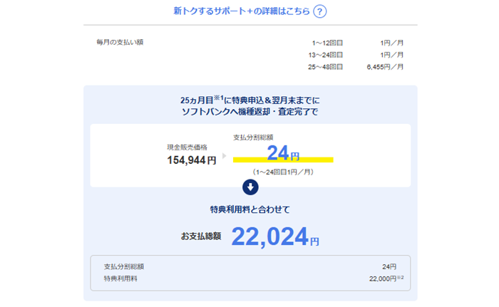Click the 特典利用料と合わせて heading
The image size is (499, 307).
tap(250, 209)
